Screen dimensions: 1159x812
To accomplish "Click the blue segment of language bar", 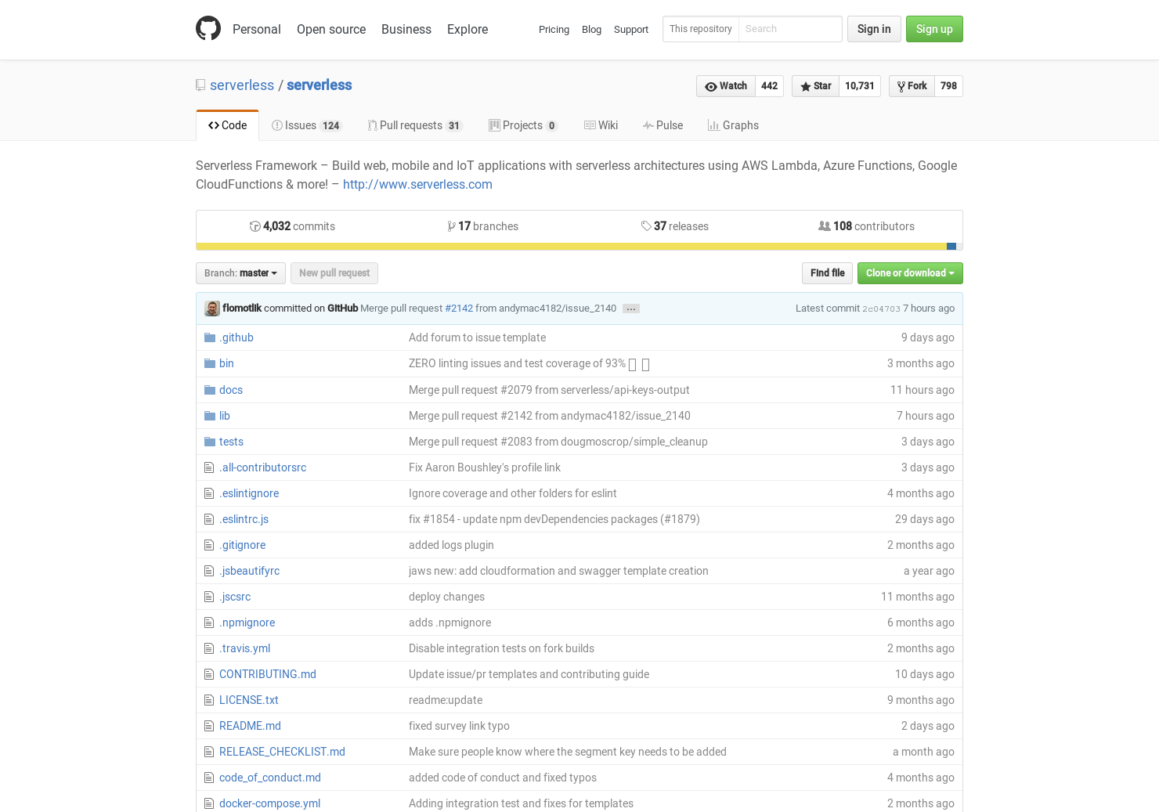I will [951, 247].
